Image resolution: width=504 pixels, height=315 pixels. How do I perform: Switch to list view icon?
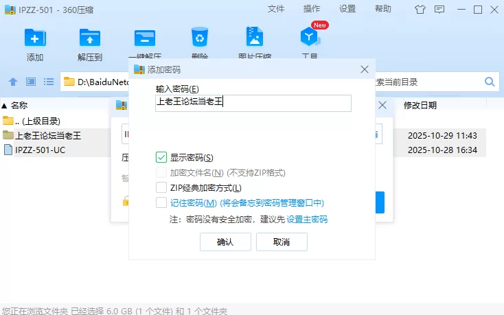49,82
